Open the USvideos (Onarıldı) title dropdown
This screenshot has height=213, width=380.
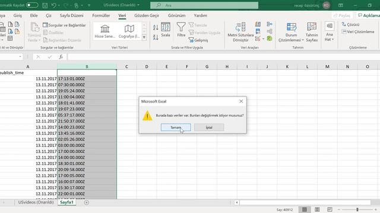pos(138,5)
